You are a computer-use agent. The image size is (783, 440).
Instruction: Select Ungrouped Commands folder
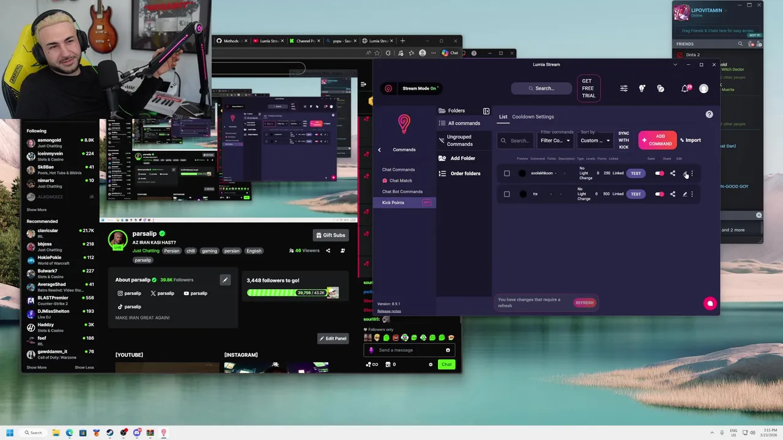[x=464, y=141]
